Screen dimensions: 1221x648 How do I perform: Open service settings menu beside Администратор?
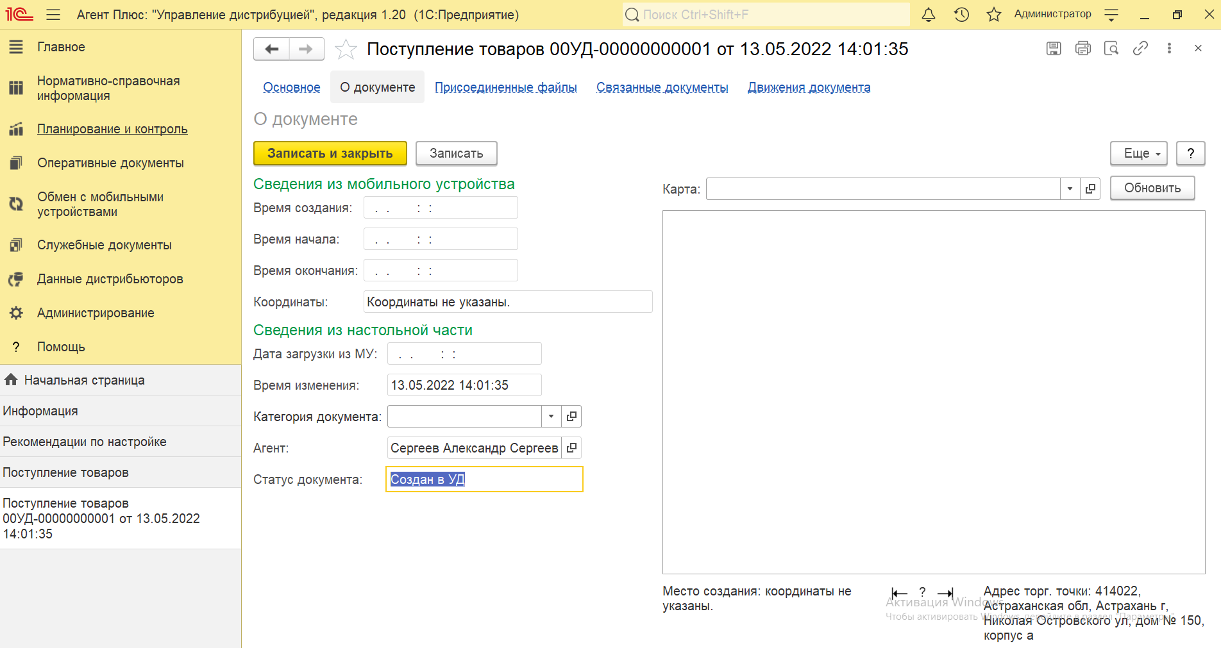(x=1111, y=15)
